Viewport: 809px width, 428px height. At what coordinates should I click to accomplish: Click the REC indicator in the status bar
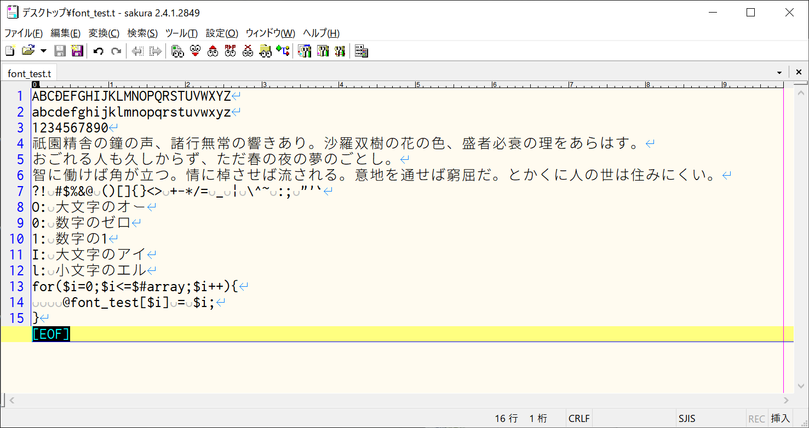click(756, 419)
